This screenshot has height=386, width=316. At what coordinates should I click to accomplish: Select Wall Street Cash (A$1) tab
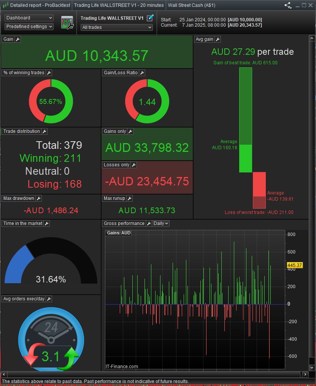click(x=192, y=5)
